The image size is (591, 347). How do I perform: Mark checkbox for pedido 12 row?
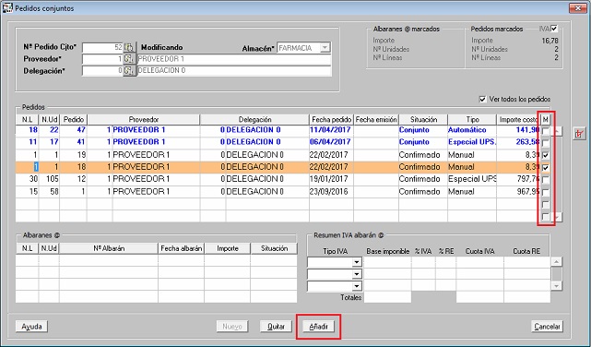pyautogui.click(x=546, y=180)
